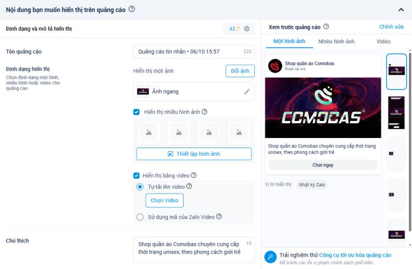This screenshot has height=269, width=412.
Task: Open the Chỉnh sửa link
Action: click(391, 27)
